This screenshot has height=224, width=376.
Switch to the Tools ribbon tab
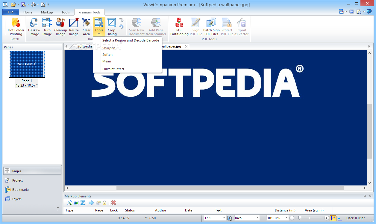(x=66, y=12)
